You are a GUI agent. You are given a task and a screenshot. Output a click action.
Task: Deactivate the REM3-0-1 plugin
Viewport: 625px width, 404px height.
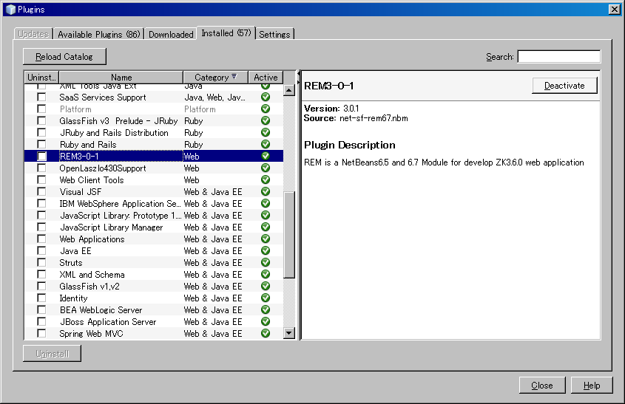point(564,86)
